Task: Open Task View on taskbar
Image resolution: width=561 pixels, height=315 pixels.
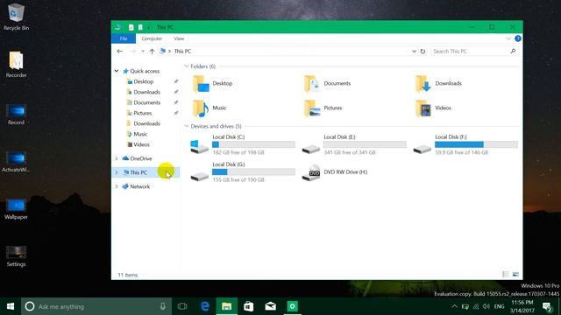Action: 182,306
